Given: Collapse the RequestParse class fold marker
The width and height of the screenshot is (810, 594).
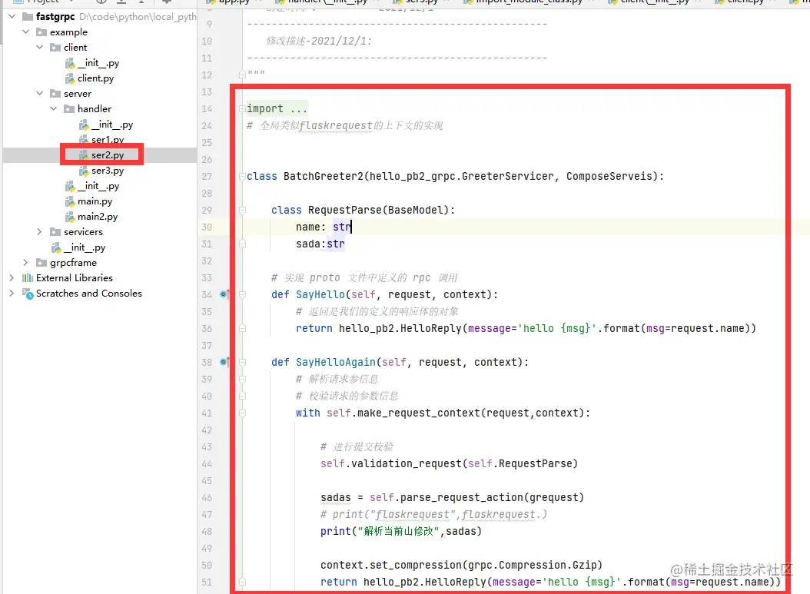Looking at the screenshot, I should [242, 211].
